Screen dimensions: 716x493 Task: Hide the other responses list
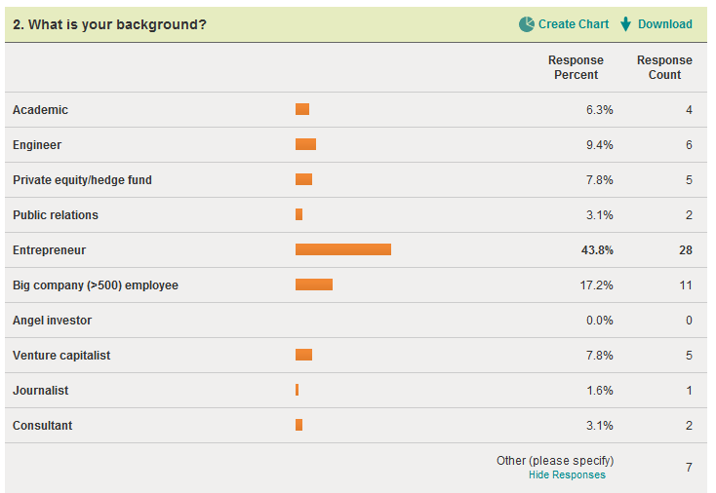[x=566, y=475]
